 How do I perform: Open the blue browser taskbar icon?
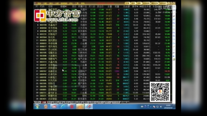tap(63, 106)
